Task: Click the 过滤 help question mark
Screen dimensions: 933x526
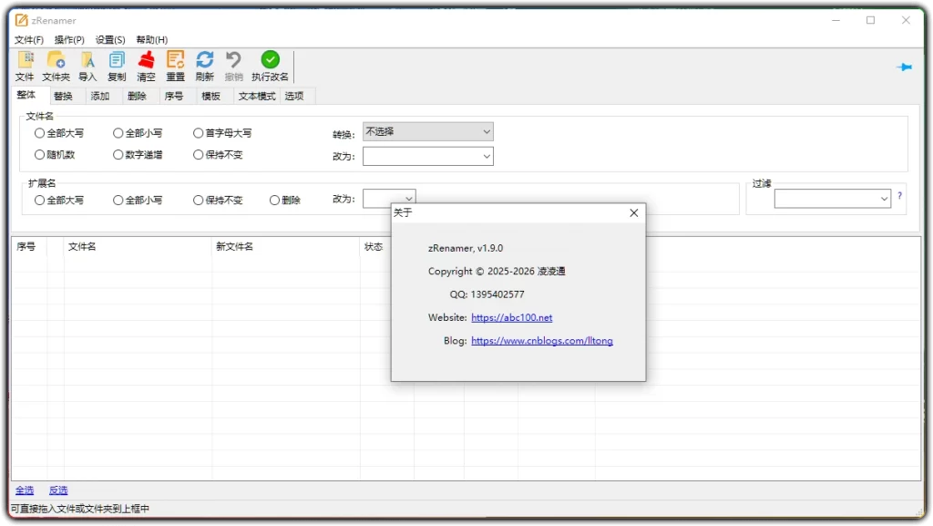Action: [x=899, y=196]
